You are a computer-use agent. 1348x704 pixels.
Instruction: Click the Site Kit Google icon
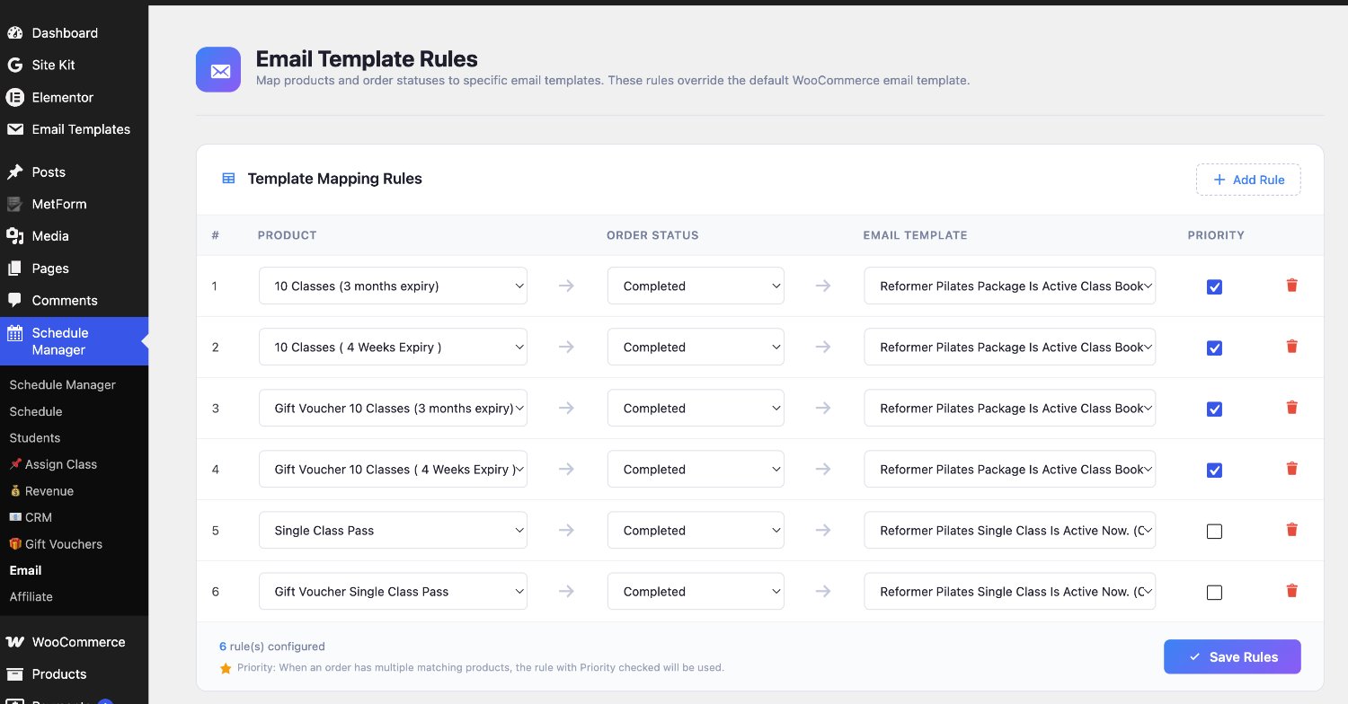pos(14,66)
